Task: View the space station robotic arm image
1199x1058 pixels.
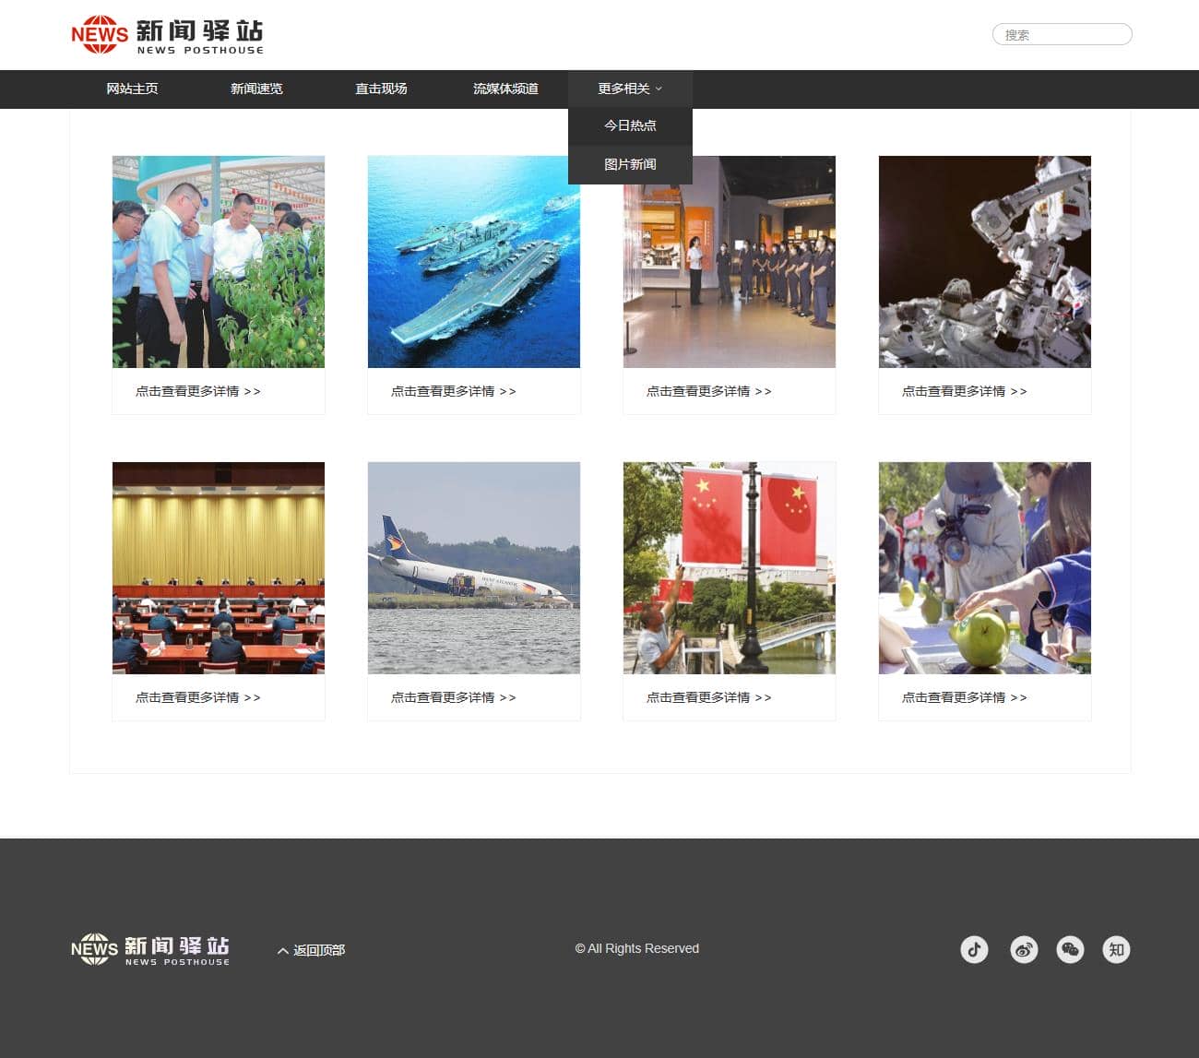Action: [x=984, y=262]
